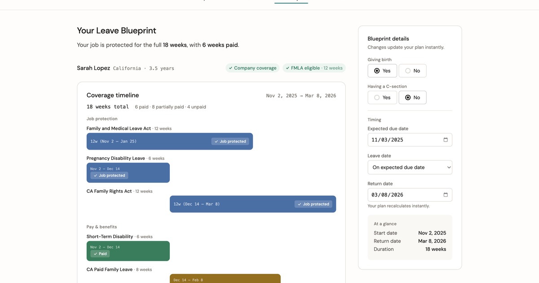Select Yes for Giving birth

click(x=382, y=71)
